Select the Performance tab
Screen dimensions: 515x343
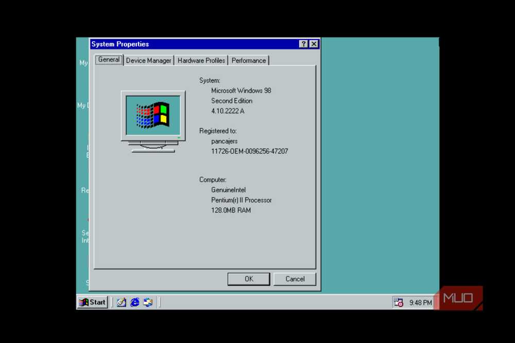[x=249, y=60]
